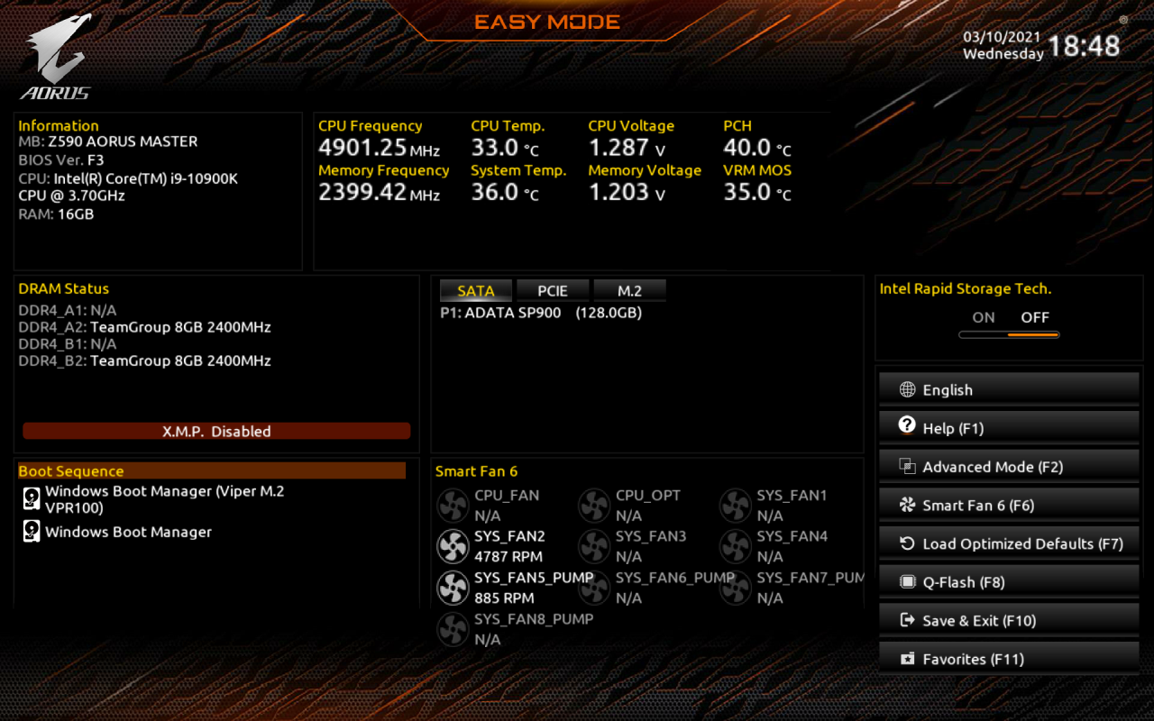The image size is (1154, 721).
Task: Click the fan icon in Smart Fan 6 button
Action: (908, 505)
